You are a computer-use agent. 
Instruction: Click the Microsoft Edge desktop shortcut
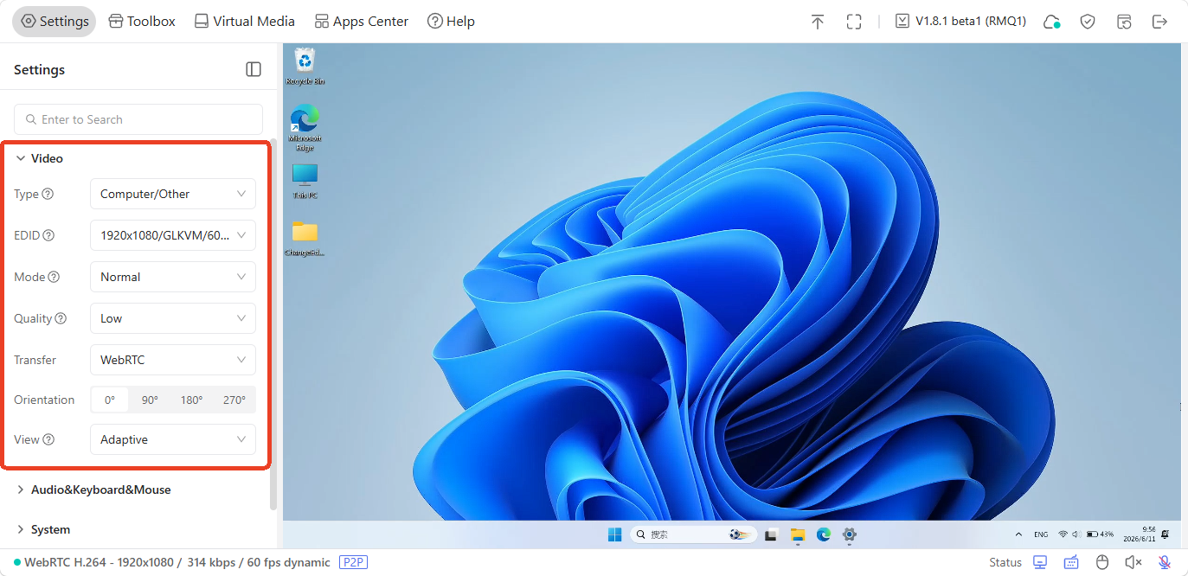(x=305, y=126)
